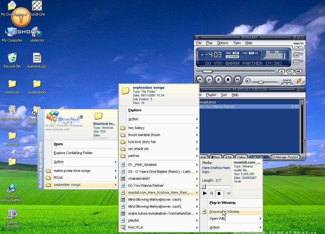Viewport: 325px width, 234px height.
Task: Open Winamp's Options menu
Action: pyautogui.click(x=222, y=43)
